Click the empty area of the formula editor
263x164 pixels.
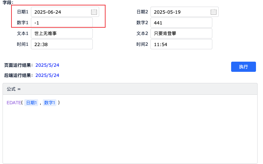click(128, 133)
